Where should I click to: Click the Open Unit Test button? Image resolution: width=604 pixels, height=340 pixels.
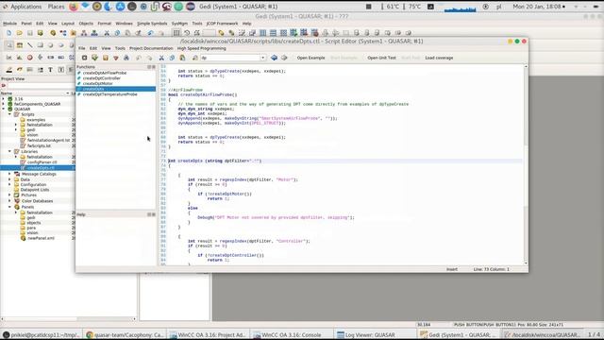381,58
